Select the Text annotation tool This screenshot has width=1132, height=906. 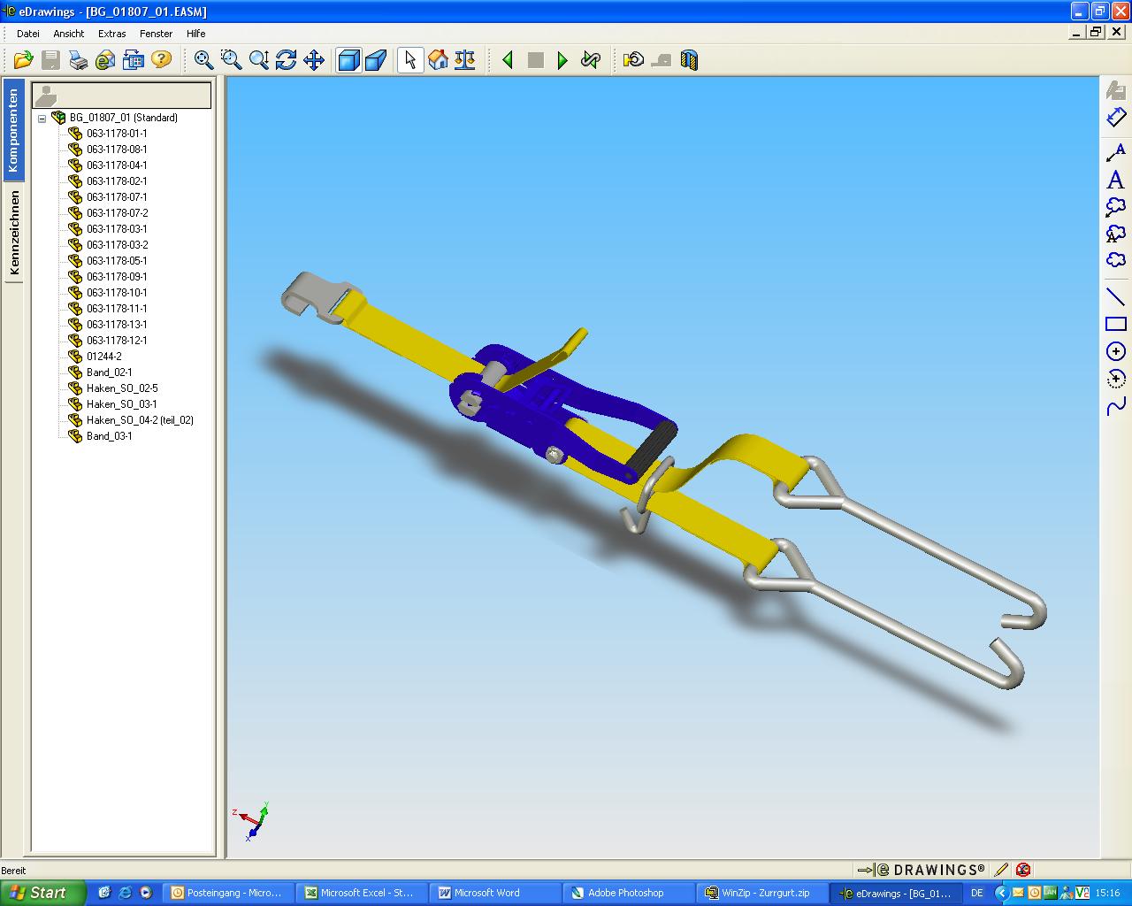1115,180
